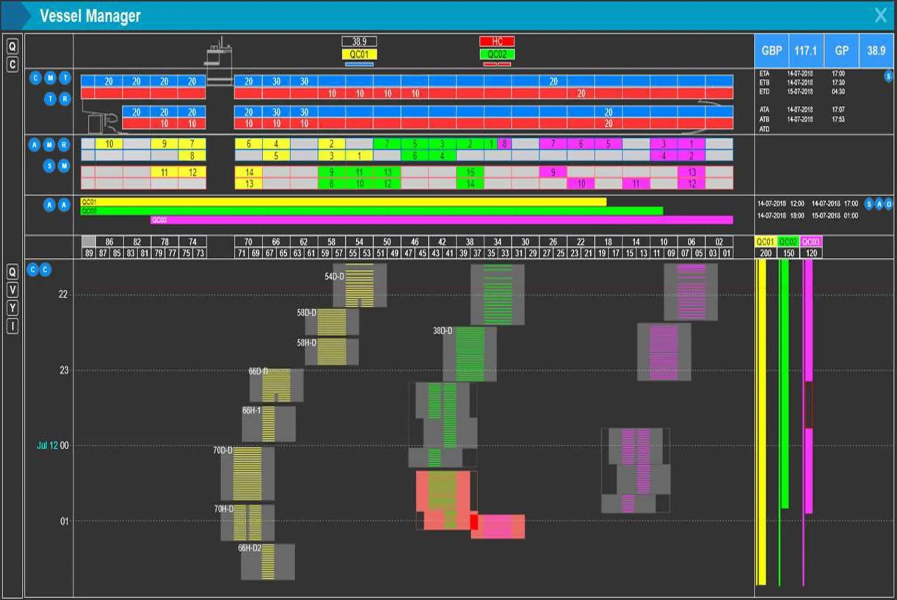Toggle the blue S circle in S M row
The image size is (897, 600).
point(50,166)
